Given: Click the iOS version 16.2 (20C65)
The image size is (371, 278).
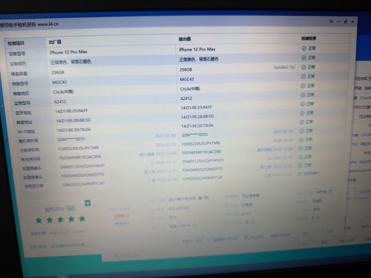Looking at the screenshot, I should click(x=178, y=208).
